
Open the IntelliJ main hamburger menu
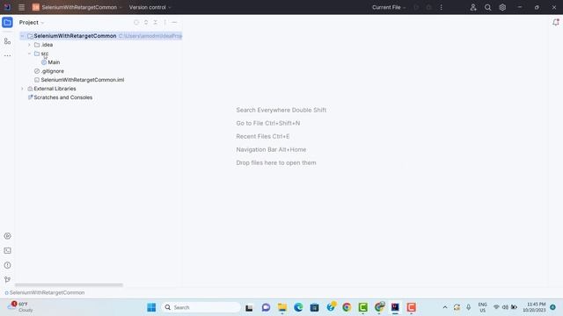pos(21,7)
